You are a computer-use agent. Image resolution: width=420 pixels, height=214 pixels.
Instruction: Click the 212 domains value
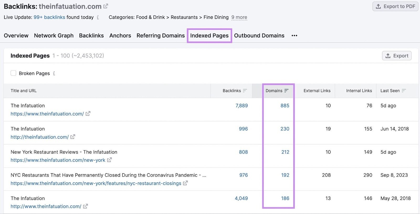285,152
